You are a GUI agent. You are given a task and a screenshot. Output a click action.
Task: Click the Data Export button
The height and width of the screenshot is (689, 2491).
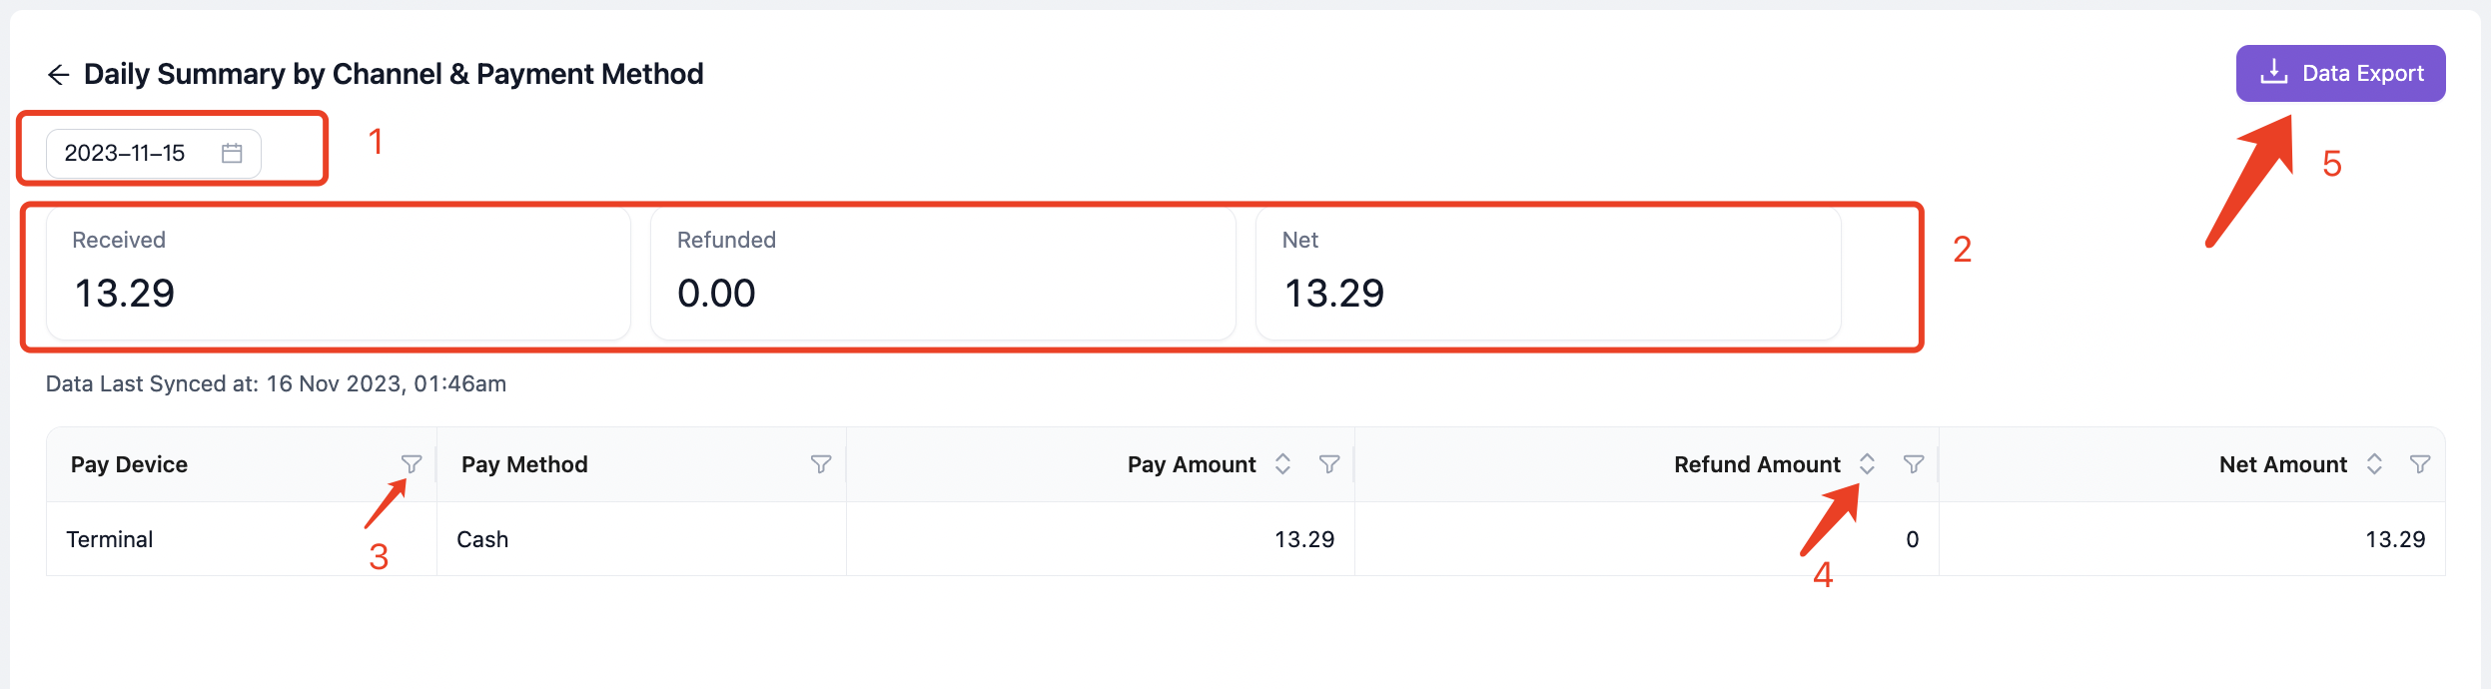click(x=2340, y=73)
